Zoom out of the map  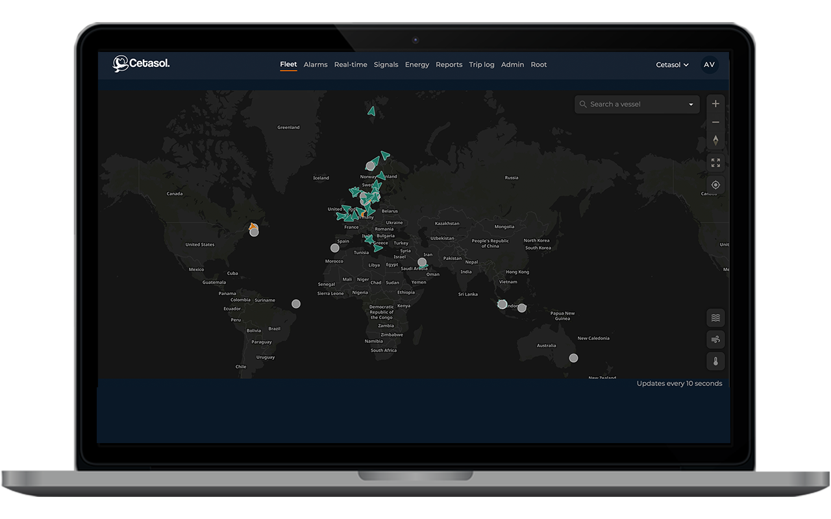click(715, 122)
